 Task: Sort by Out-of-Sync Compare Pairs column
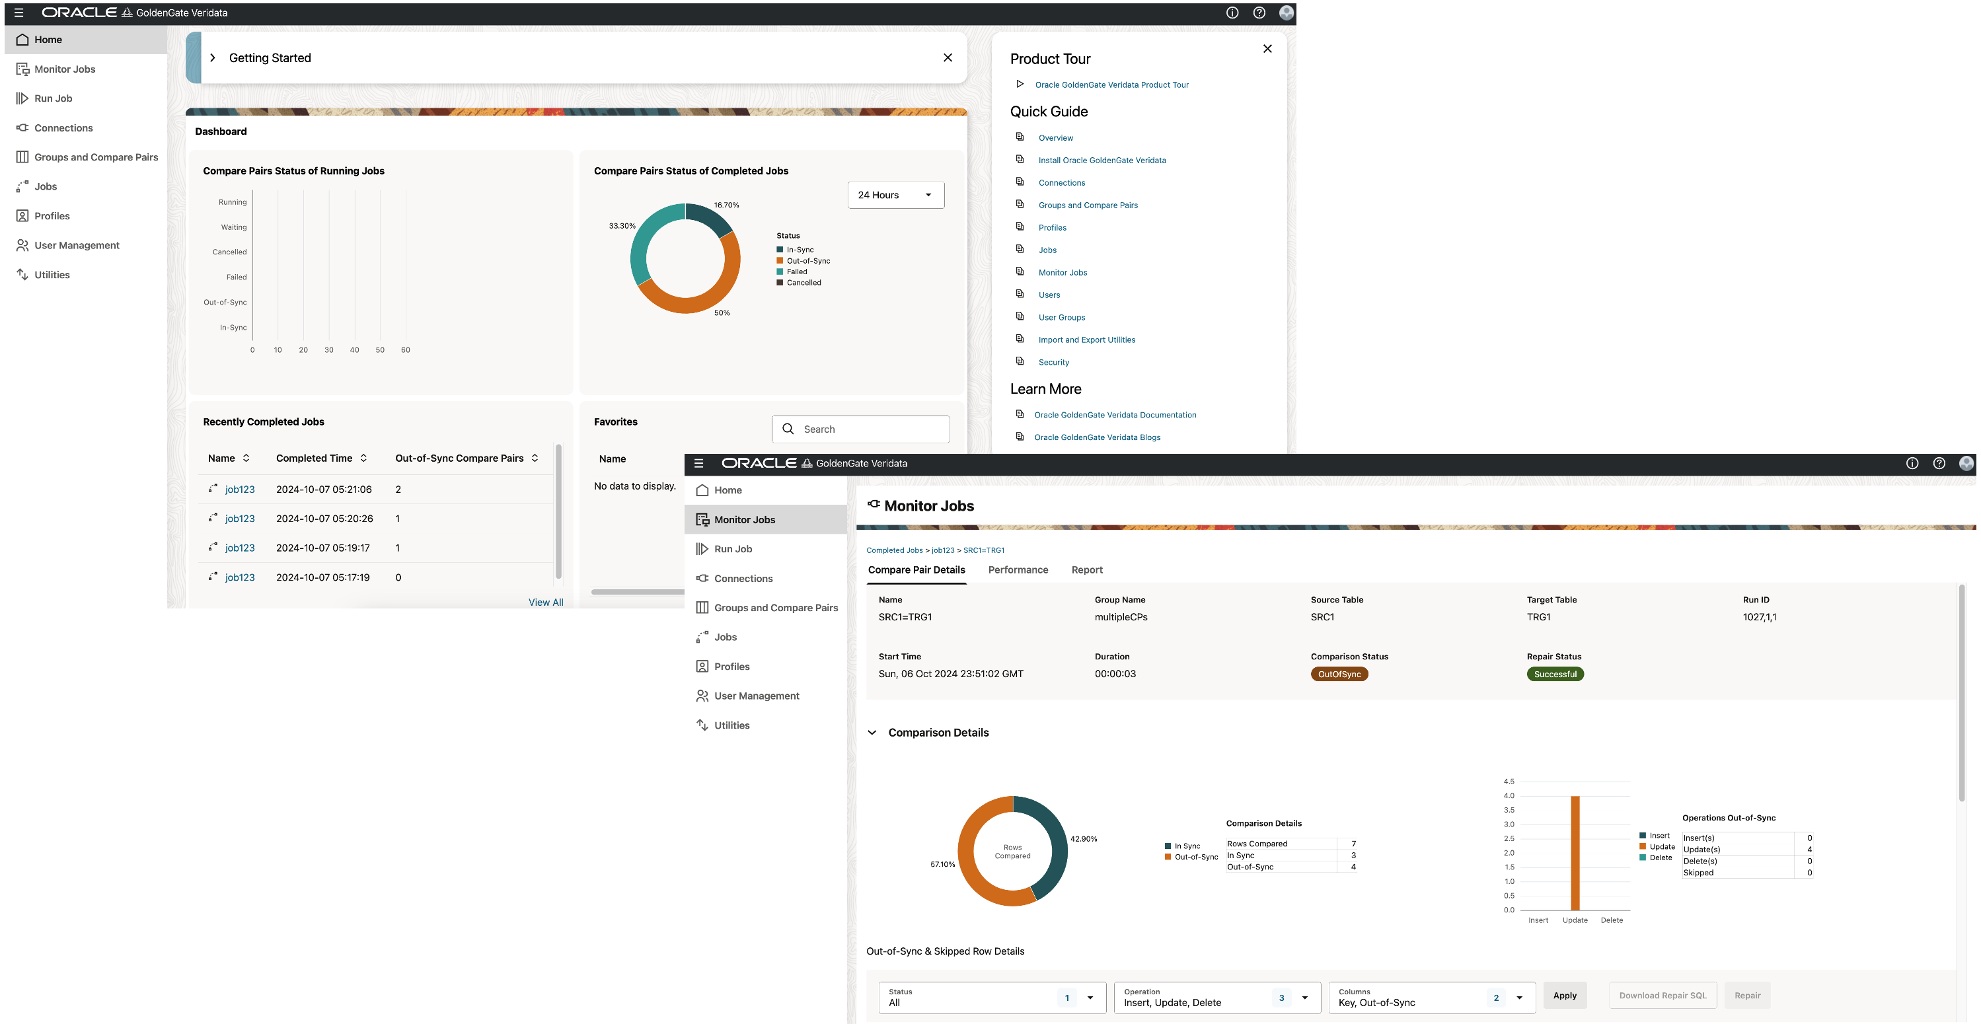coord(535,458)
